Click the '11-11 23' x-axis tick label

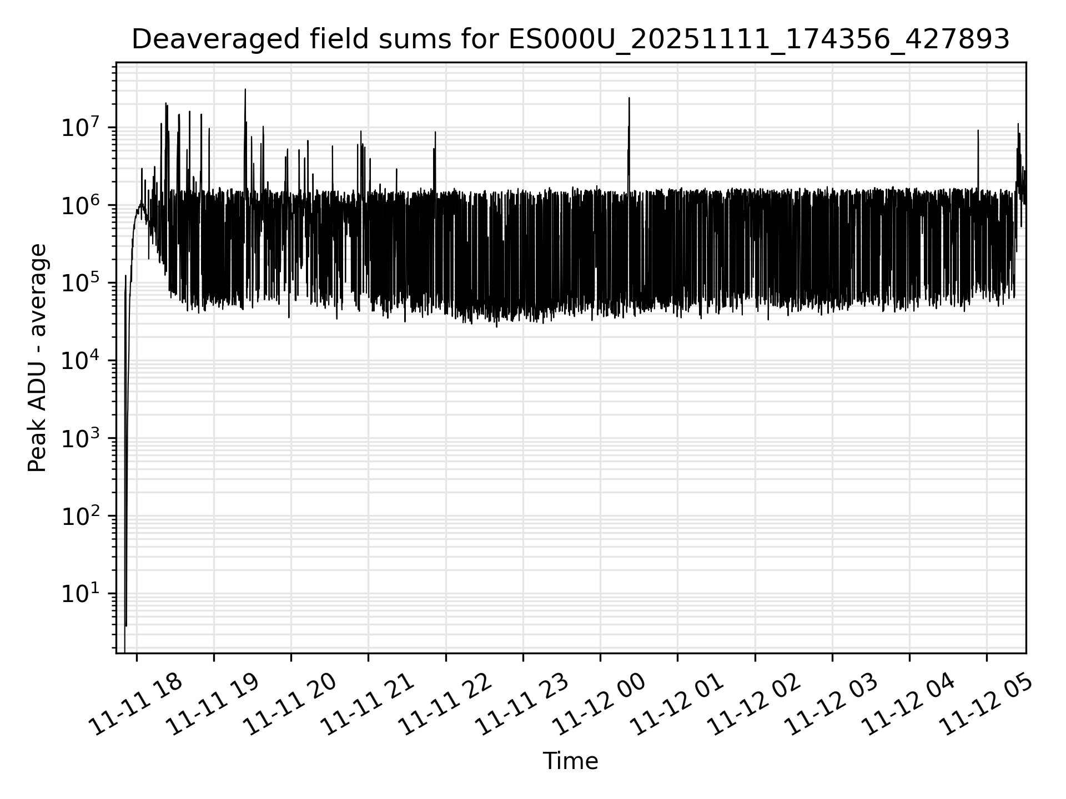522,705
